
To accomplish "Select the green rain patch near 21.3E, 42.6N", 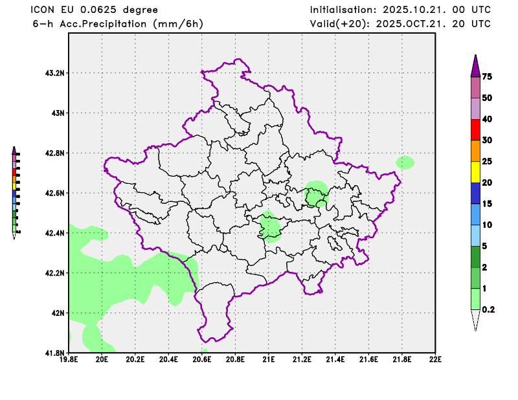I will point(316,194).
